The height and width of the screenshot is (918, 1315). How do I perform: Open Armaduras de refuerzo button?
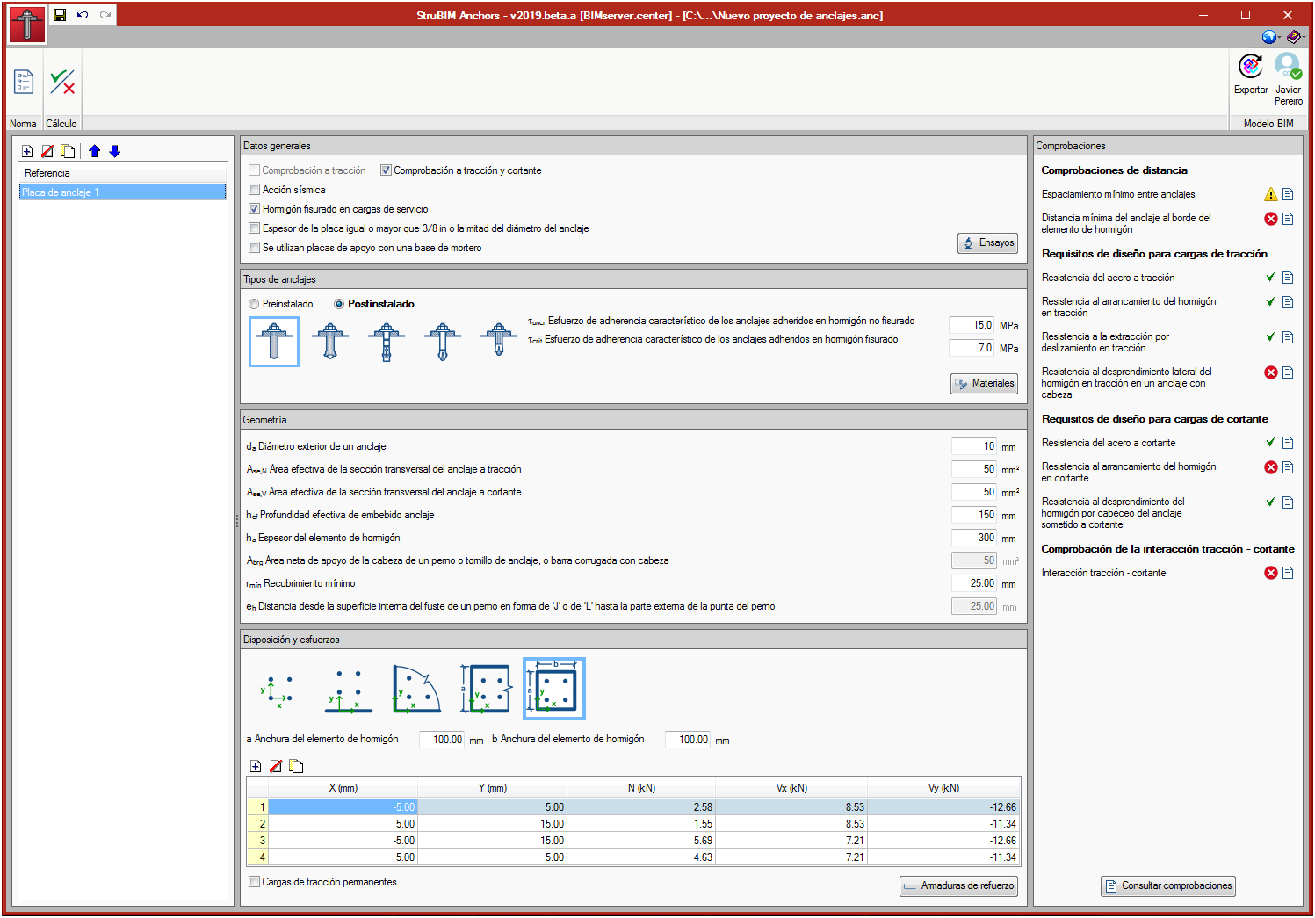pos(958,885)
